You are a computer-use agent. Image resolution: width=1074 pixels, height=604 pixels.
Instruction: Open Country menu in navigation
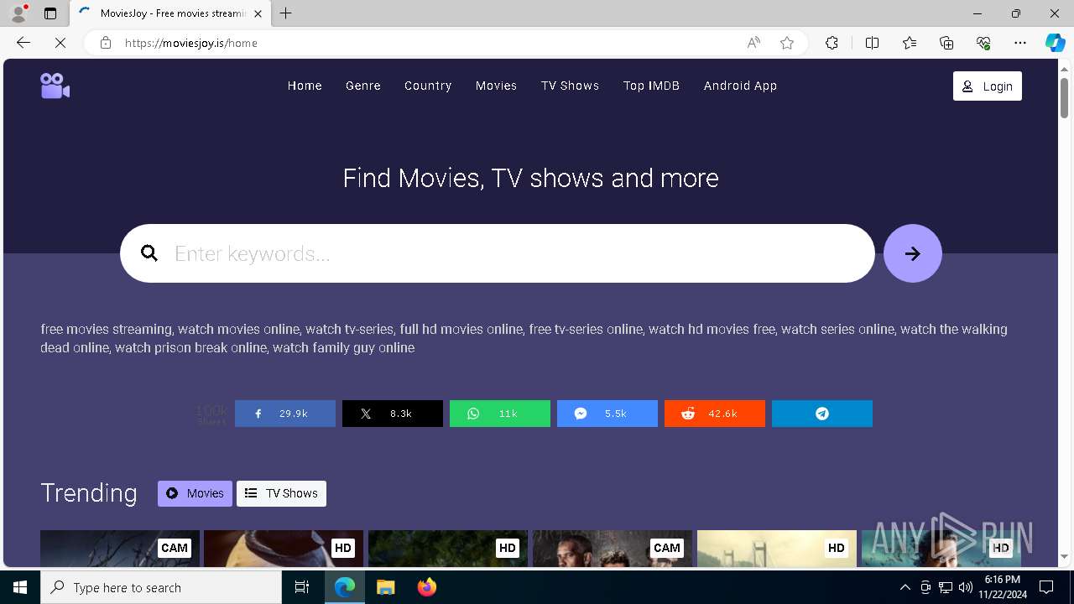point(428,86)
